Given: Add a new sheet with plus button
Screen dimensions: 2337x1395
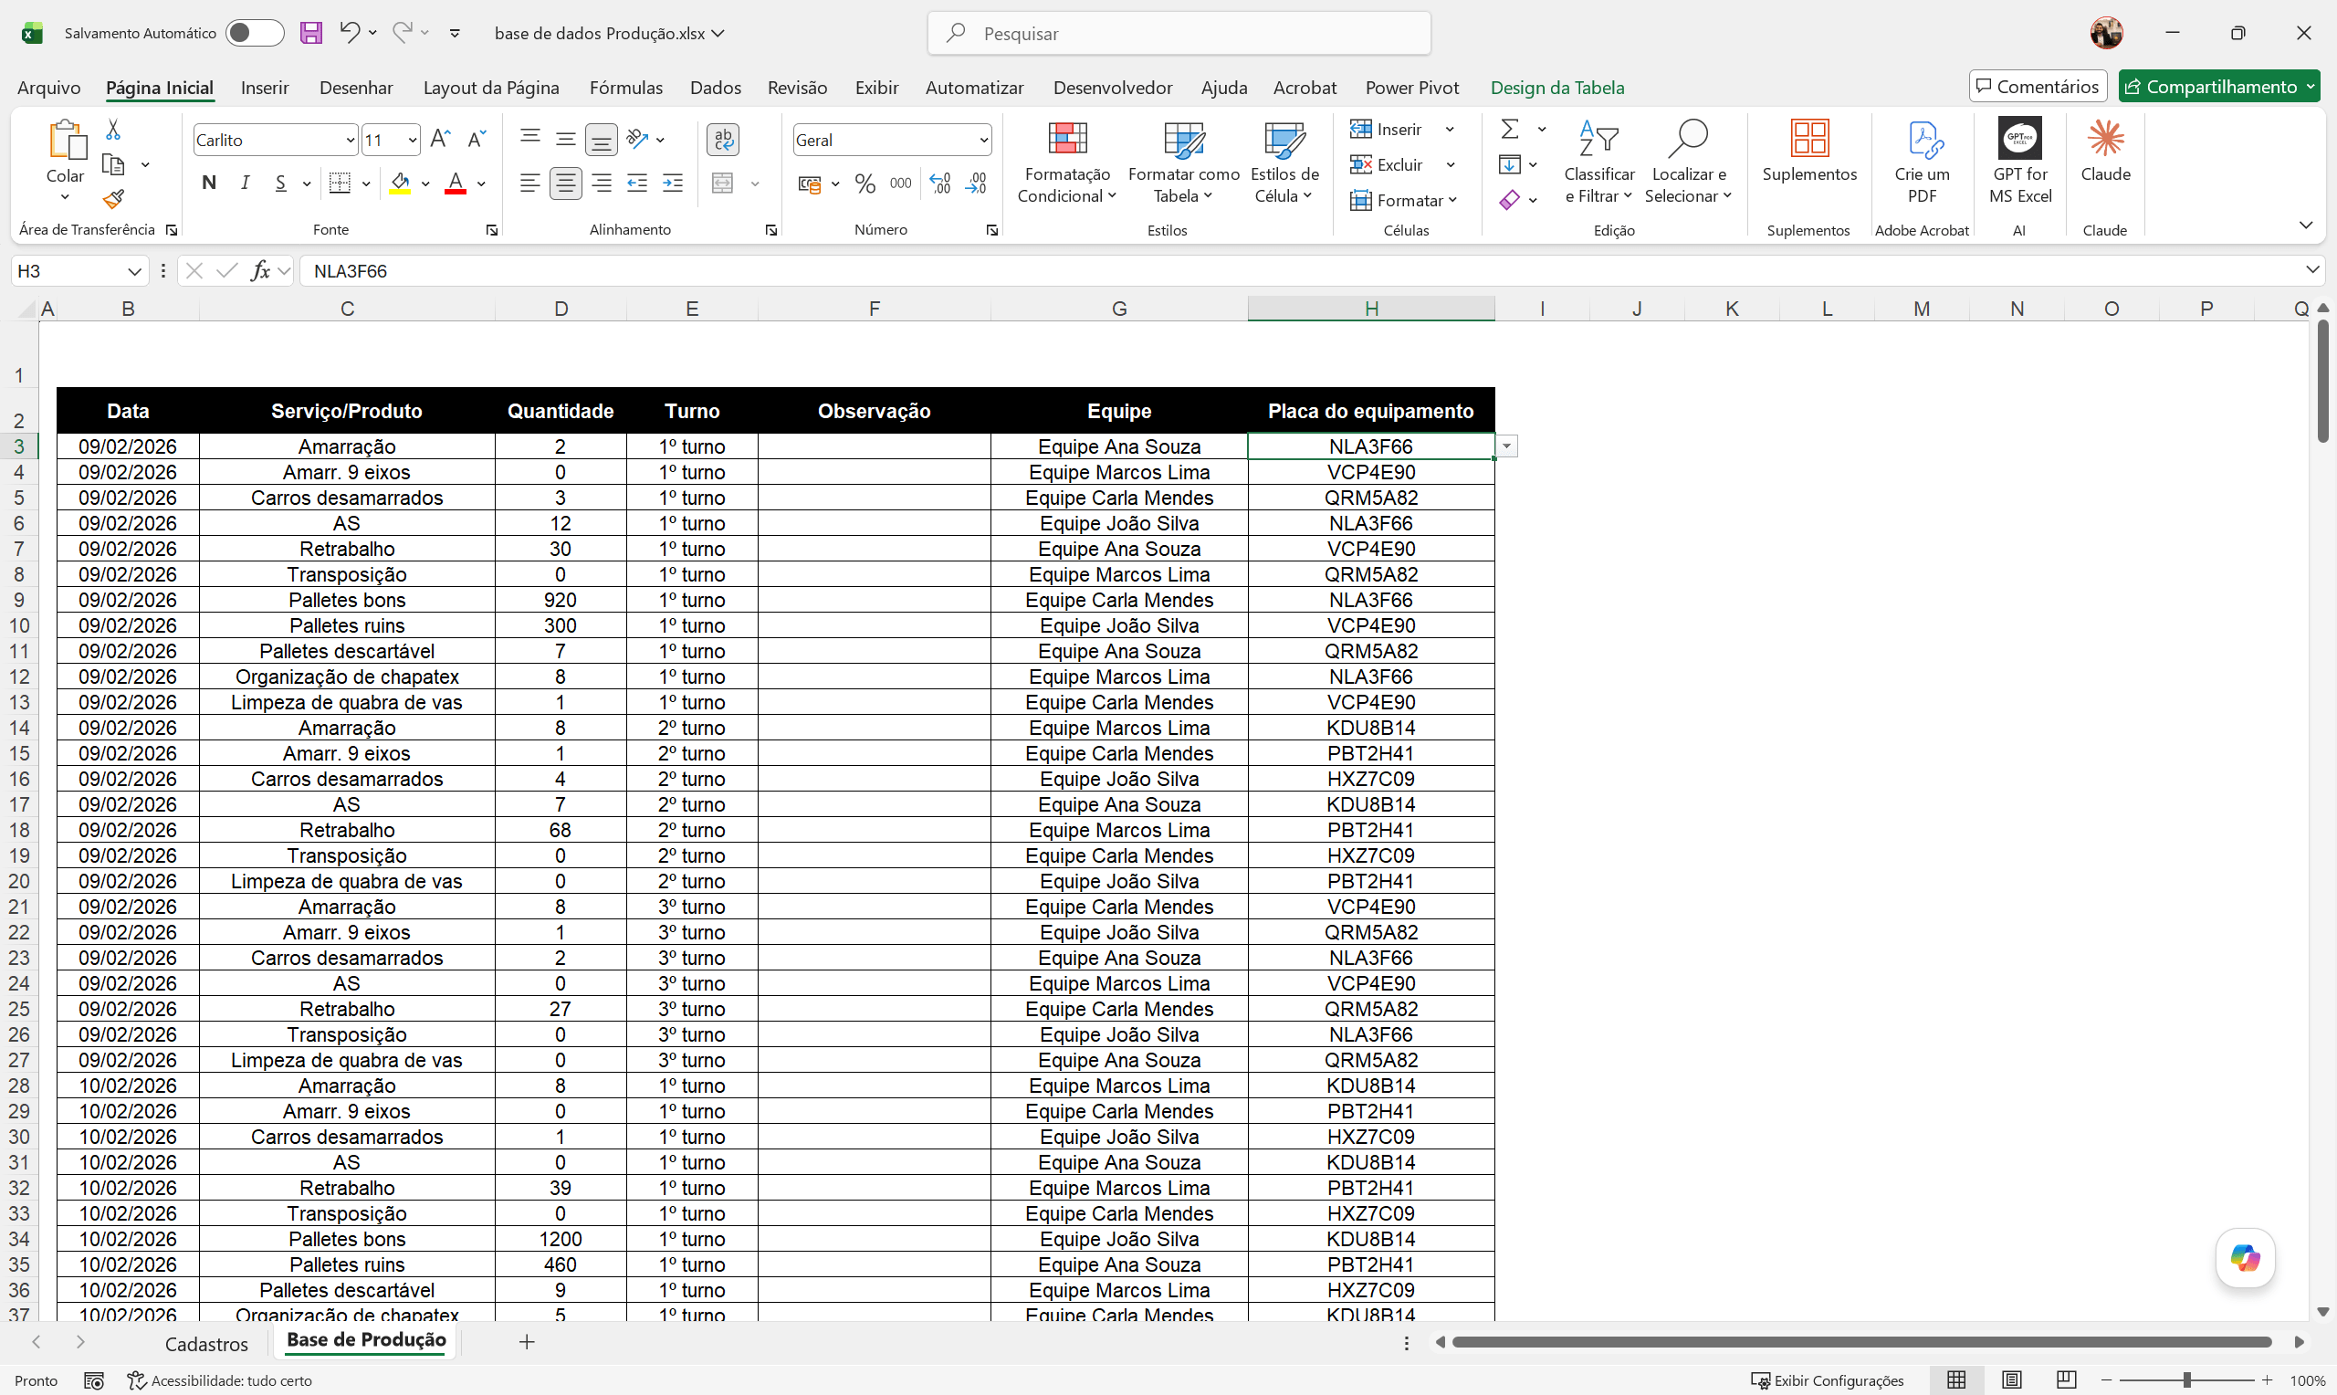Looking at the screenshot, I should (x=527, y=1342).
